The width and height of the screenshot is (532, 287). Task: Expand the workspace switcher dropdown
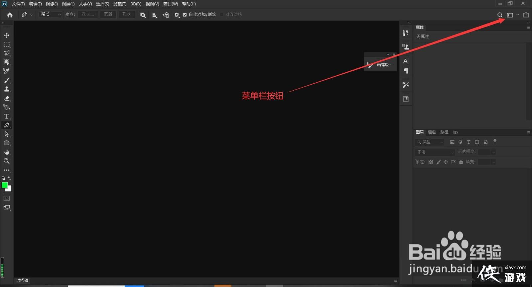(517, 15)
